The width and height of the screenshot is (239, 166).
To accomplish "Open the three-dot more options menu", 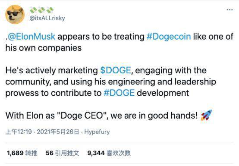I will click(230, 10).
